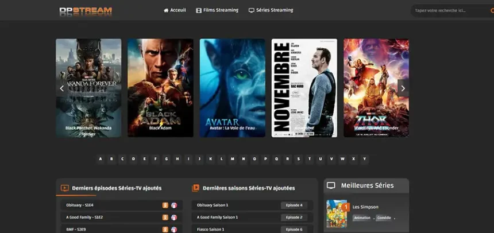Go to the Acceuil home page
The height and width of the screenshot is (233, 494).
[175, 10]
